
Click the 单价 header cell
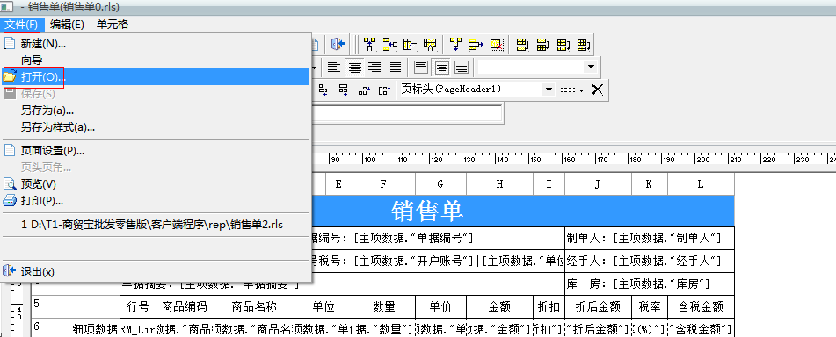point(440,306)
